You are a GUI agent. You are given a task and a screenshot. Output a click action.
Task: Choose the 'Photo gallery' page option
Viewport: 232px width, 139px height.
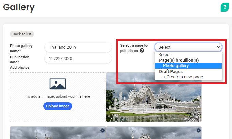(x=175, y=66)
